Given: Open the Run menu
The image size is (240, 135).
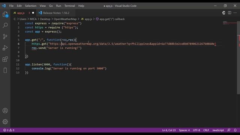Looking at the screenshot, I should tap(58, 6).
